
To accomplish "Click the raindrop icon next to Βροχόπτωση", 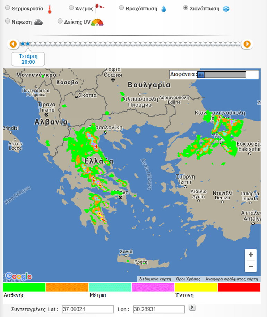I will 164,9.
